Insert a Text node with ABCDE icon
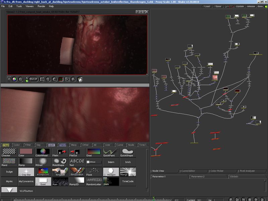The width and height of the screenshot is (268, 201). pyautogui.click(x=77, y=162)
